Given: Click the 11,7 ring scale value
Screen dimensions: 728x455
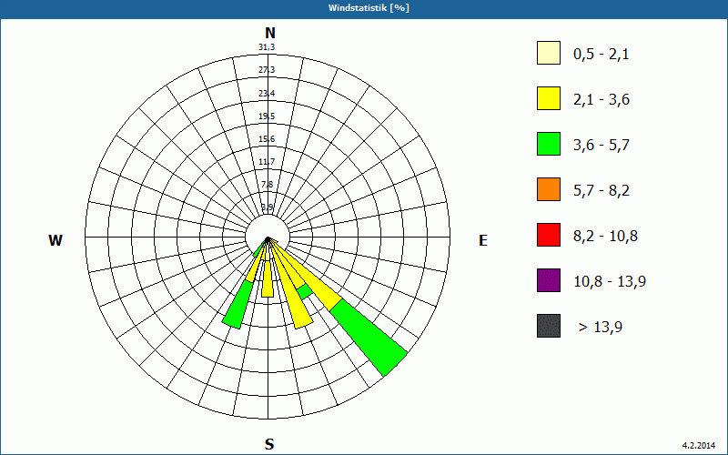Looking at the screenshot, I should (x=267, y=162).
